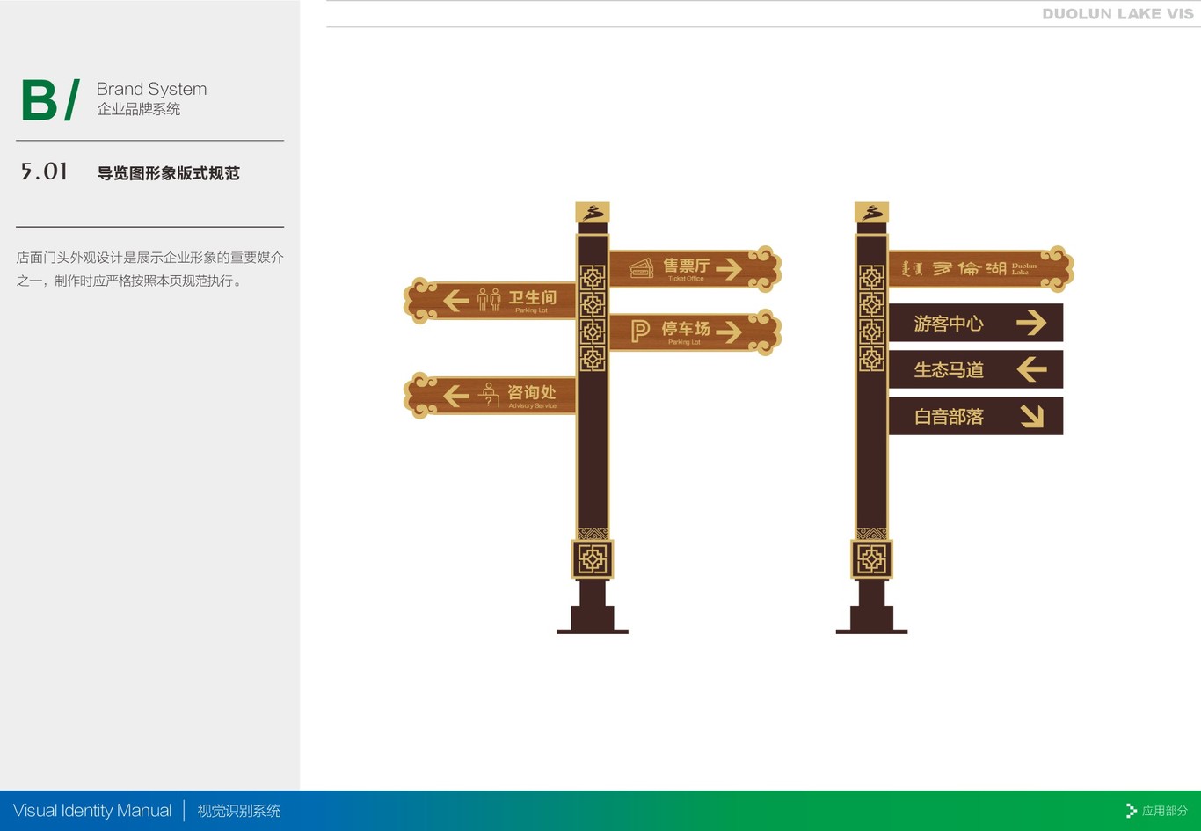Click the 导览图形象版式规范 title
1201x831 pixels.
coord(168,173)
